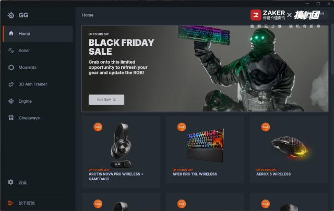
Task: Open Engine via its gear icon
Action: click(11, 101)
